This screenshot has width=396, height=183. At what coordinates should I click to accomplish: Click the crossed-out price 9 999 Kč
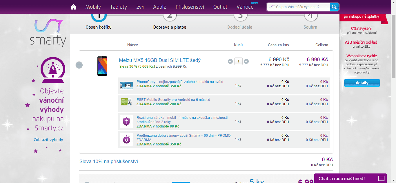click(180, 66)
